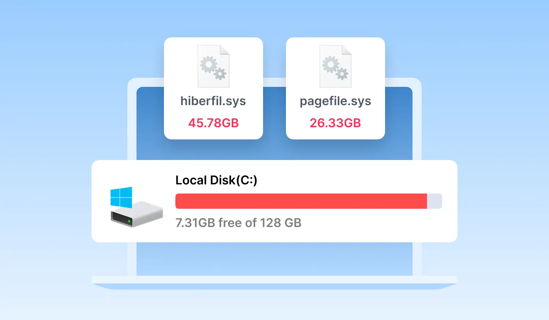The image size is (549, 320).
Task: Click the pagefile.sys filename text
Action: pyautogui.click(x=335, y=101)
